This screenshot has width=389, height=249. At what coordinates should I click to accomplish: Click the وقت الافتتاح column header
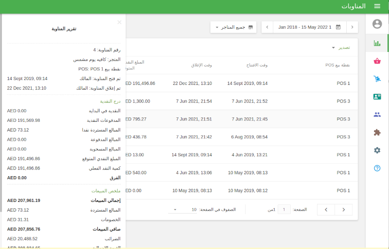257,65
